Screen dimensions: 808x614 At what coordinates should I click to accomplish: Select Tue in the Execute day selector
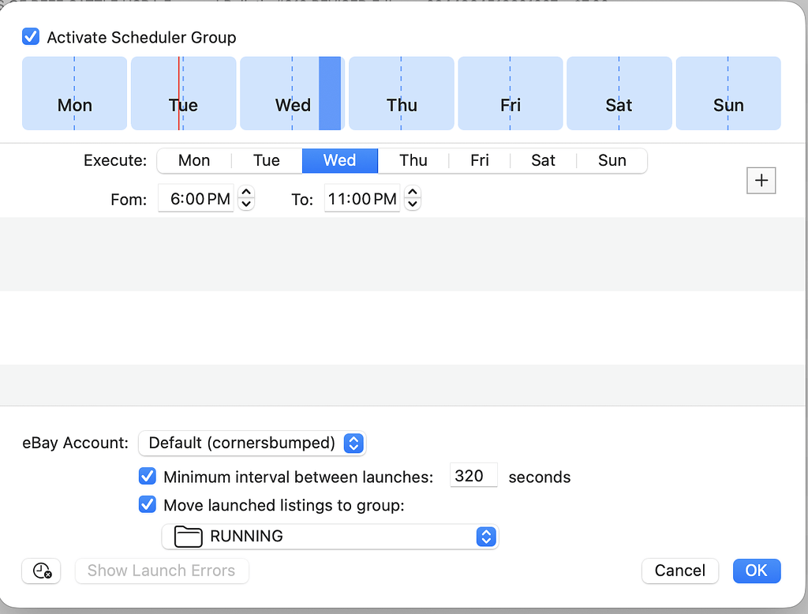[267, 160]
